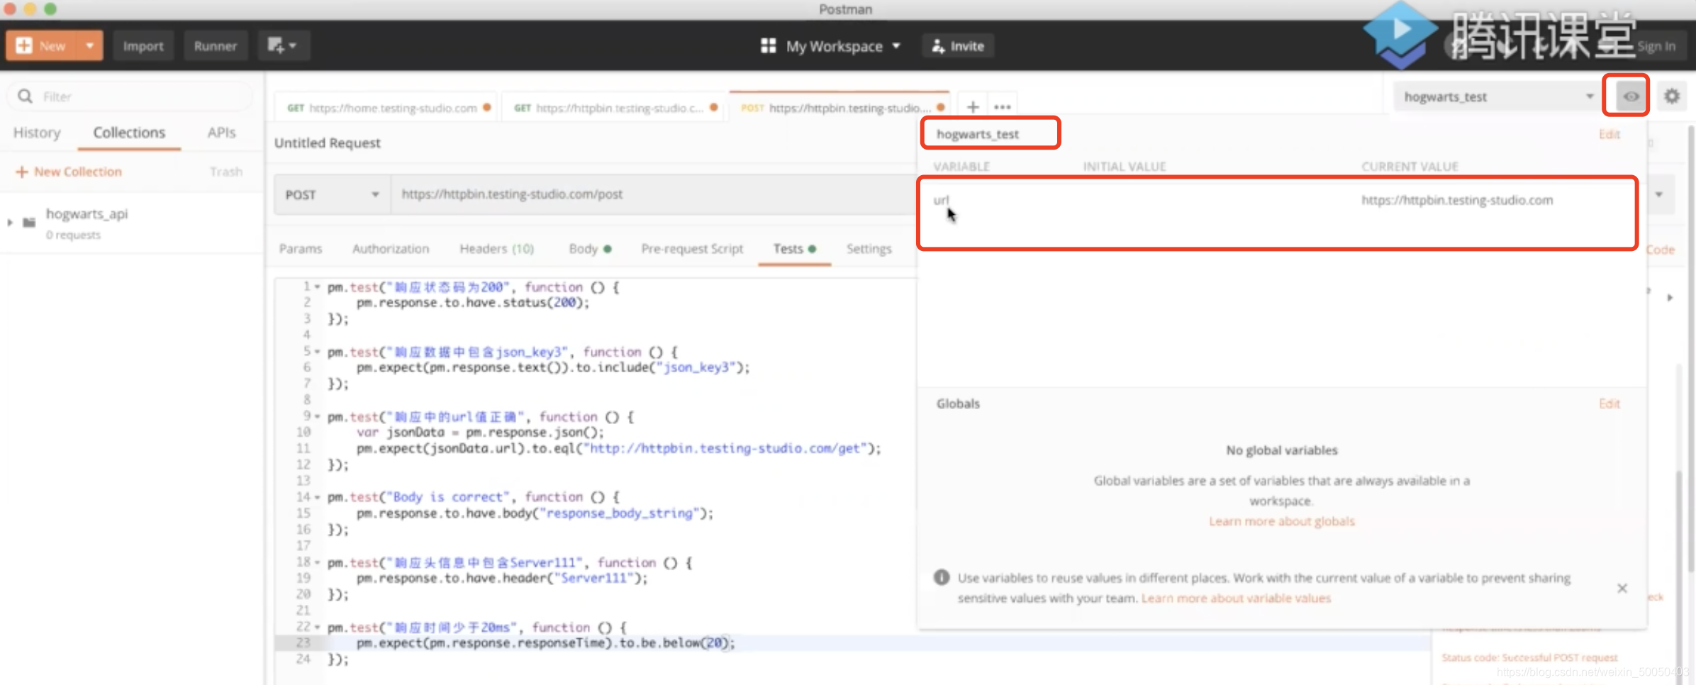This screenshot has width=1696, height=685.
Task: Switch to the History tab
Action: coord(37,133)
